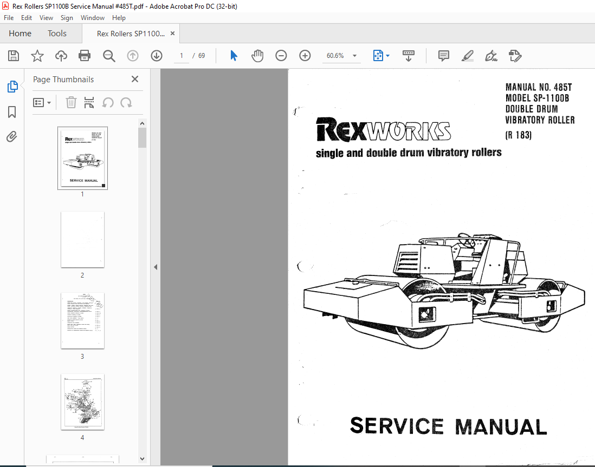Click the Print pages thumbnail icon
Viewport: 595px width, 467px height.
89,102
